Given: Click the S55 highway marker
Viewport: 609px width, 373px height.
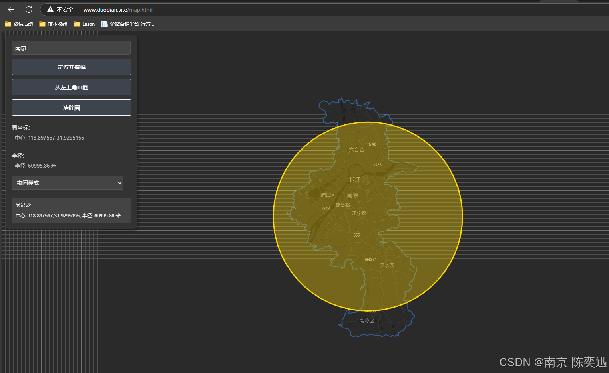Looking at the screenshot, I should (356, 235).
